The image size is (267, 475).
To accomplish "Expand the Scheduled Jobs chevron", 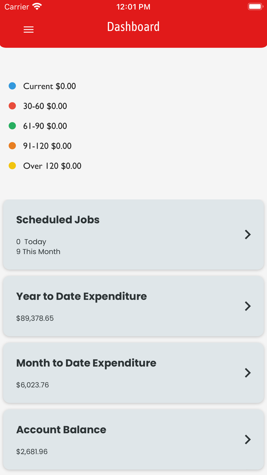I will pyautogui.click(x=248, y=235).
